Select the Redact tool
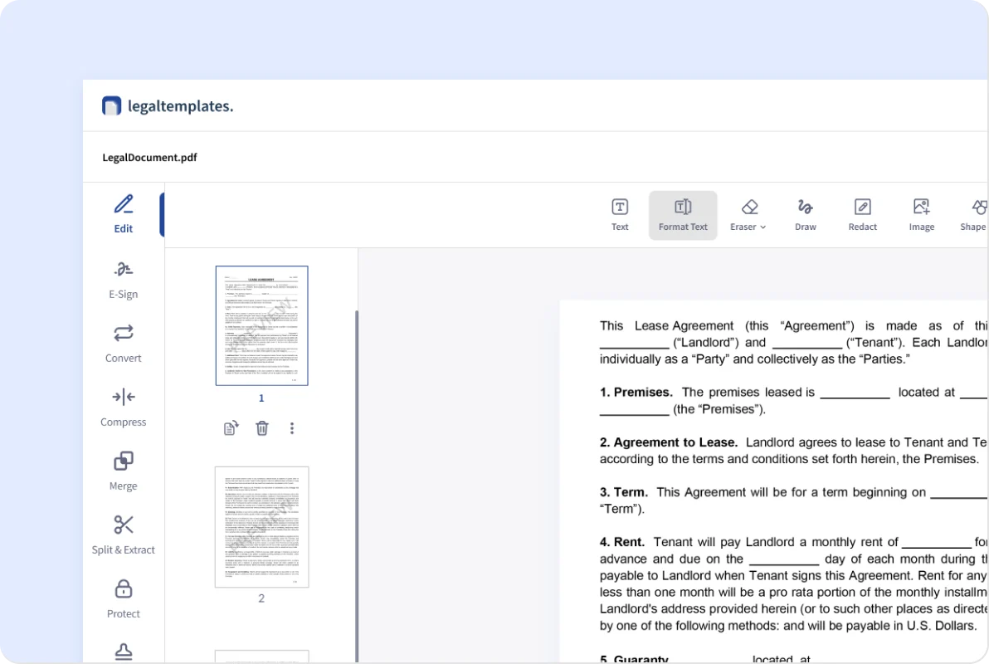The width and height of the screenshot is (989, 664). pos(862,214)
